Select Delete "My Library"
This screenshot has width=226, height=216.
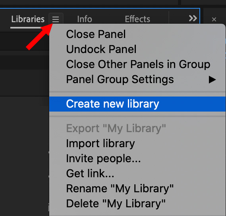tap(137, 203)
